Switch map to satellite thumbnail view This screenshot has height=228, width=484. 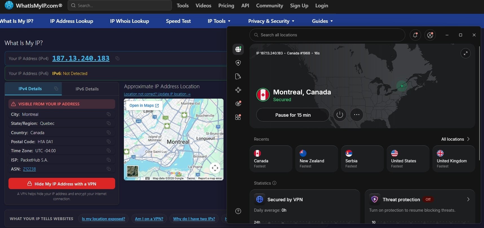pos(133,171)
